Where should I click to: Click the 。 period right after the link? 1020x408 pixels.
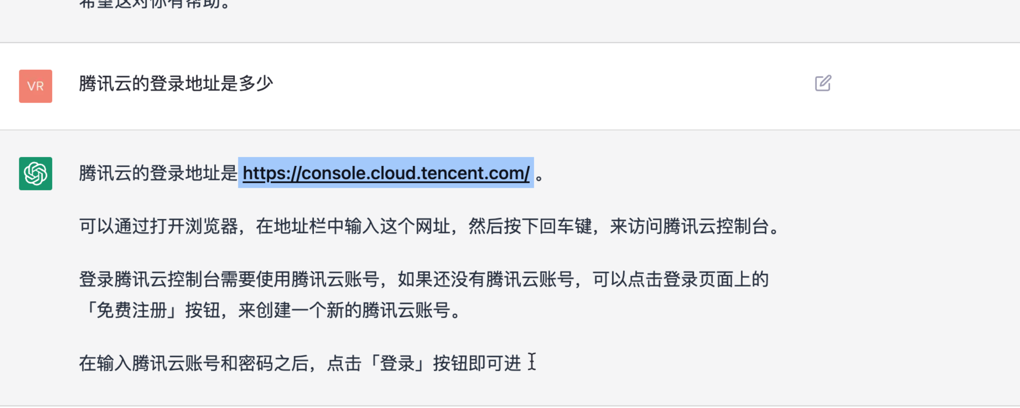[x=540, y=175]
